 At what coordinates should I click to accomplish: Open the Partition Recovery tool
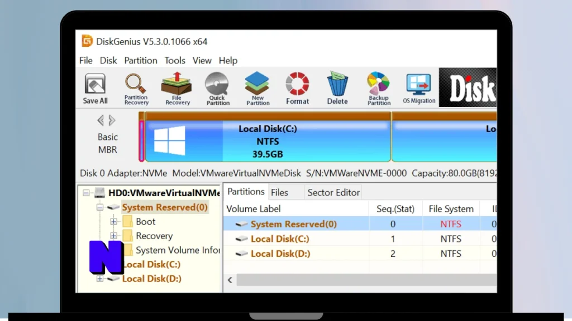point(136,89)
